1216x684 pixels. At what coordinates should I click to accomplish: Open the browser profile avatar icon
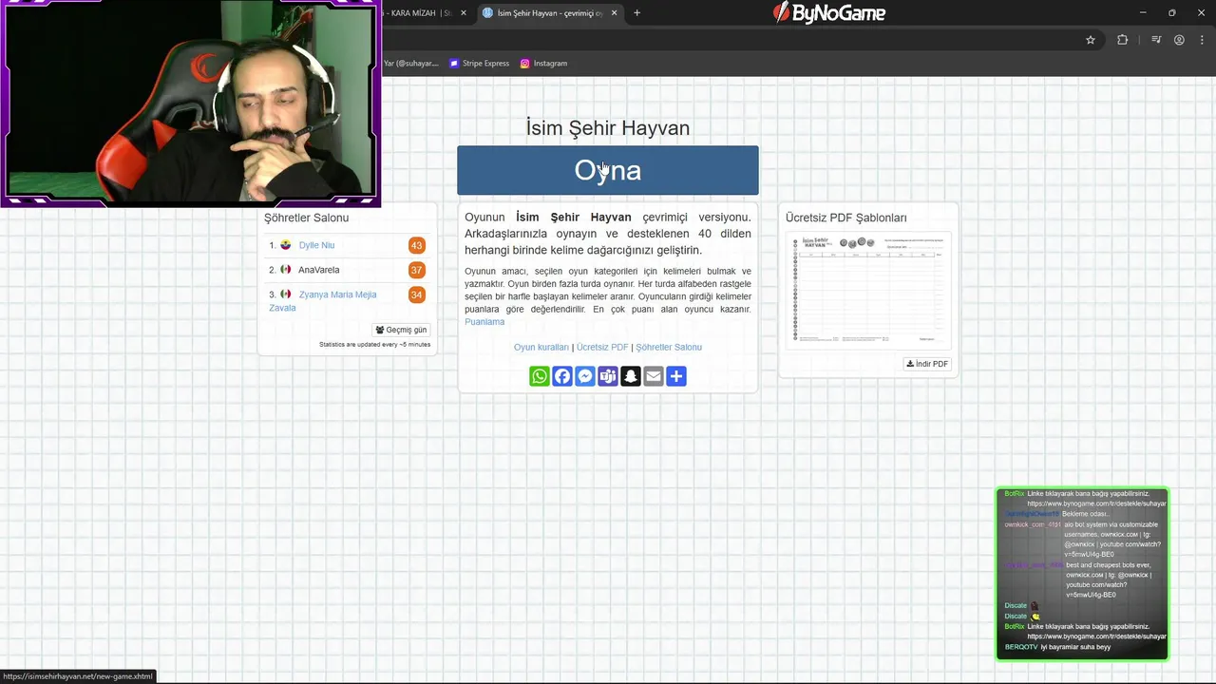(1179, 40)
